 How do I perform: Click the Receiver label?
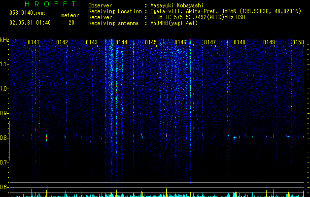100,17
